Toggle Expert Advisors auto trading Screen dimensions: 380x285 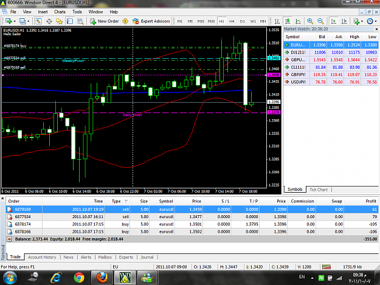click(151, 21)
